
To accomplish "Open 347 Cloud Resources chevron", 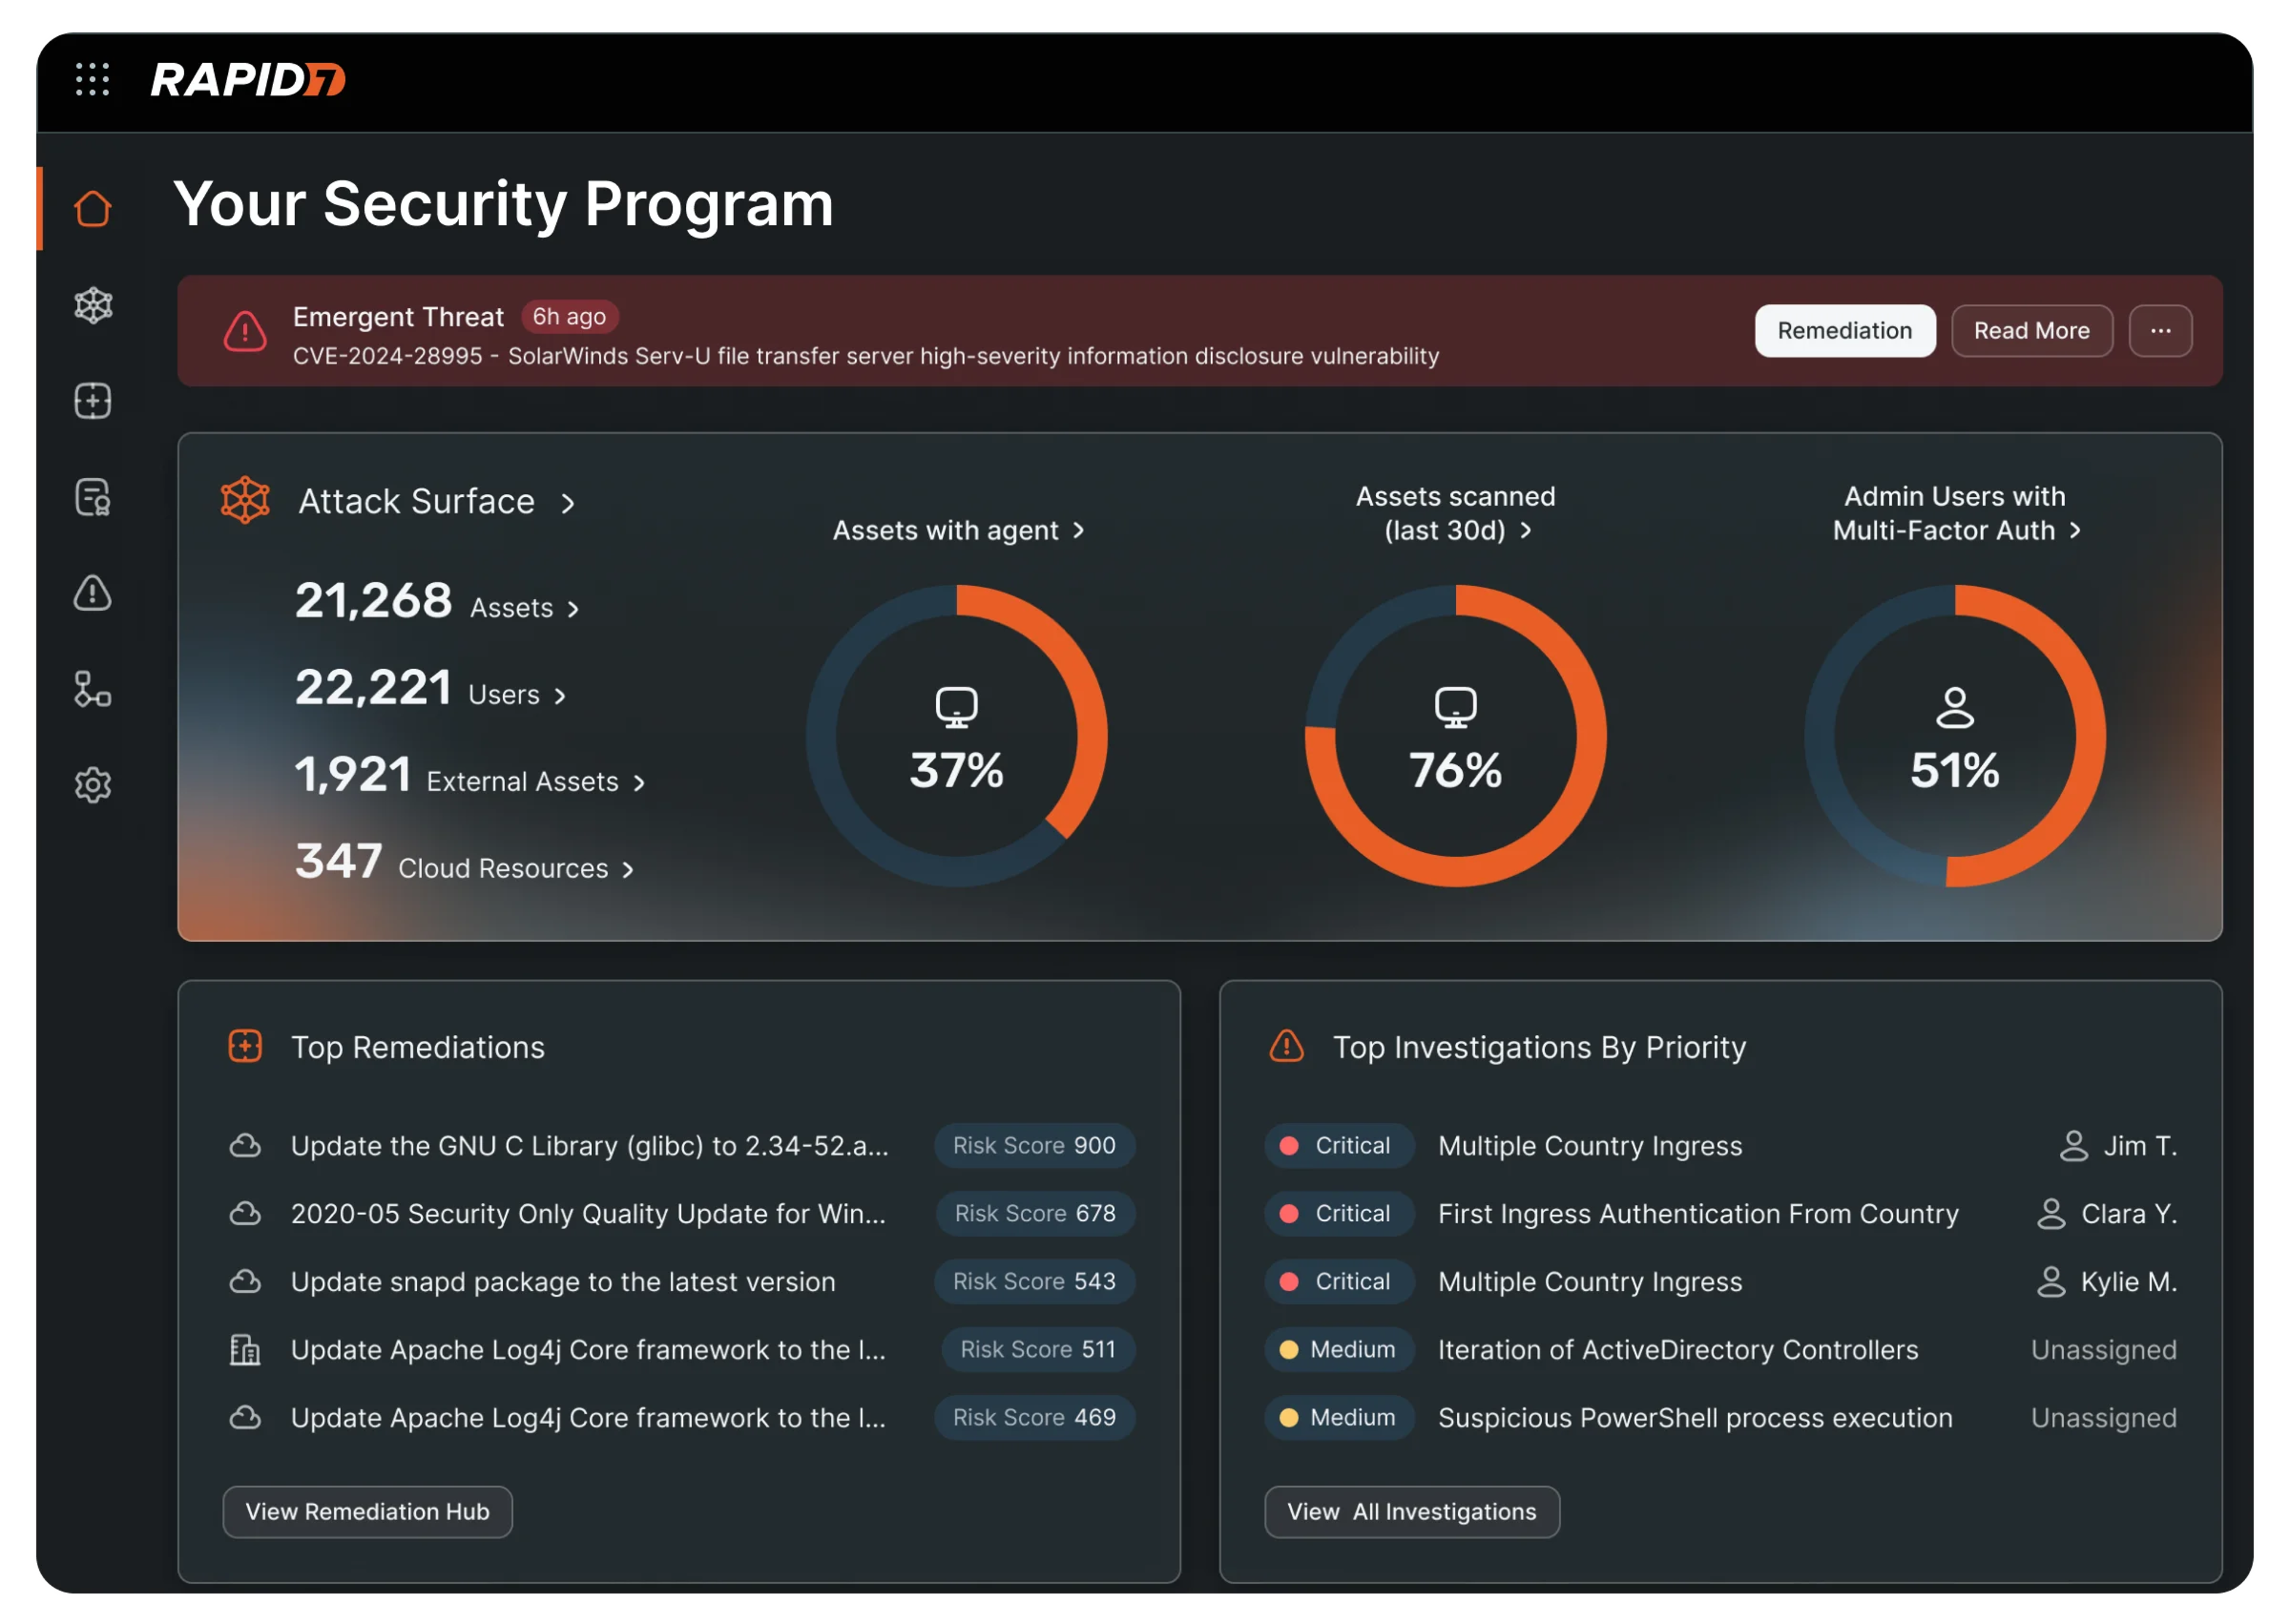I will click(x=628, y=870).
